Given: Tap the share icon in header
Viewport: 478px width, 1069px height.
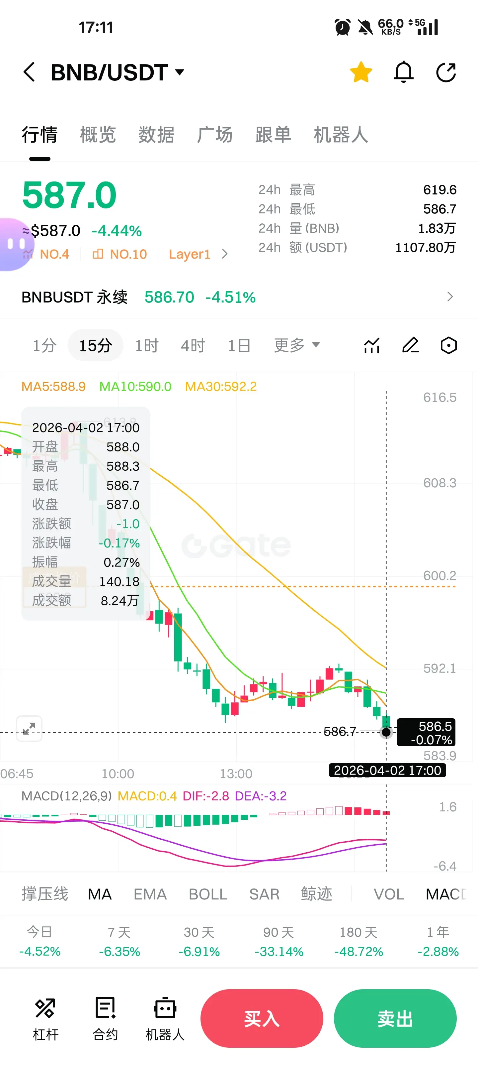Looking at the screenshot, I should point(446,72).
